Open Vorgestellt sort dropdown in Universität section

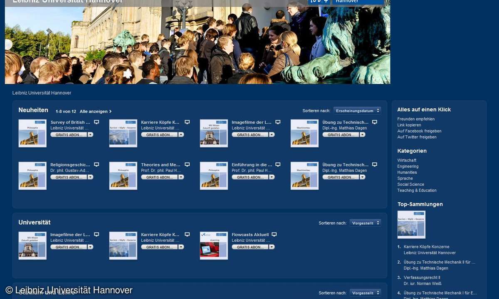tap(365, 223)
